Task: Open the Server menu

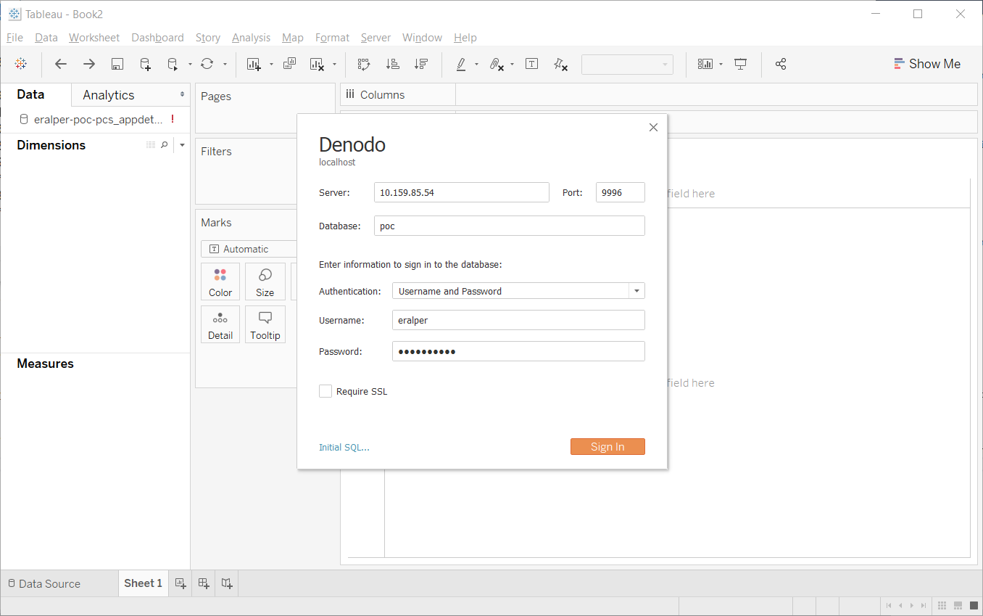Action: (376, 38)
